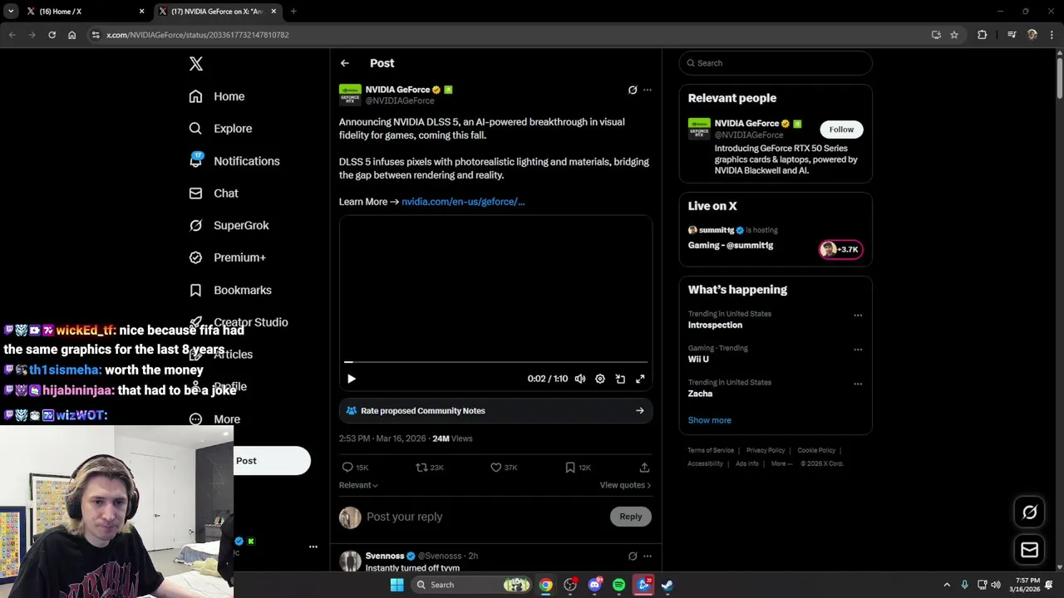1064x598 pixels.
Task: Open options for Introspection trend
Action: click(x=858, y=316)
